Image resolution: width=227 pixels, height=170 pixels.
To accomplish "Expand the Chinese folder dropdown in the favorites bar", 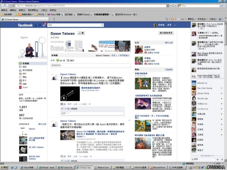I will pos(45,15).
